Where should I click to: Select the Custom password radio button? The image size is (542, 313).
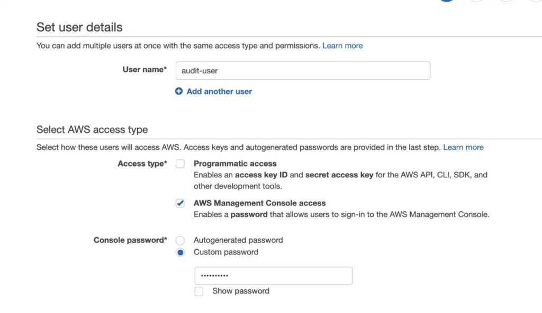pyautogui.click(x=180, y=252)
